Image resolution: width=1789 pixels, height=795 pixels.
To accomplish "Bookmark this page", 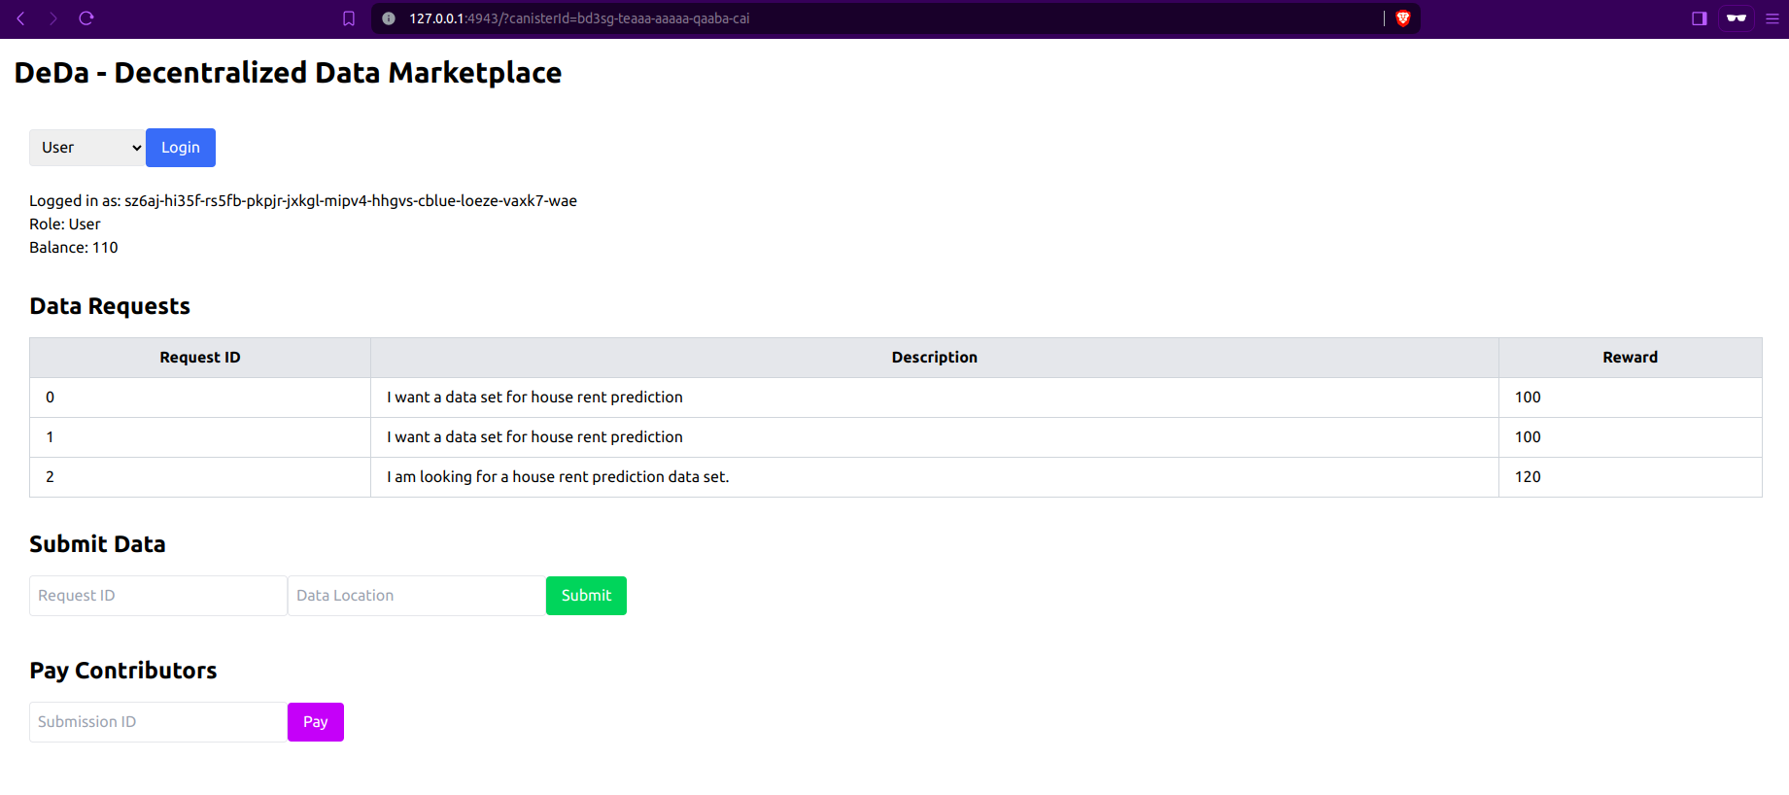I will [349, 18].
